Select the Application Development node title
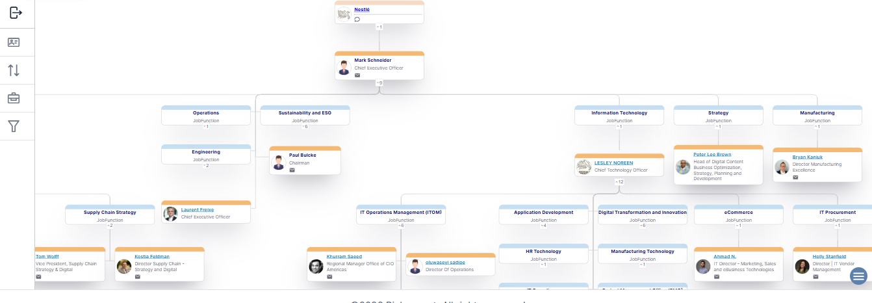The width and height of the screenshot is (872, 303). point(544,212)
